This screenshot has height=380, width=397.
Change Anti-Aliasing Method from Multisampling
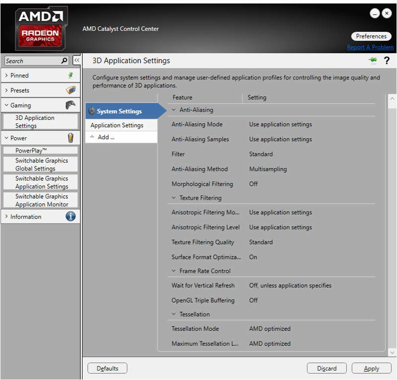268,169
